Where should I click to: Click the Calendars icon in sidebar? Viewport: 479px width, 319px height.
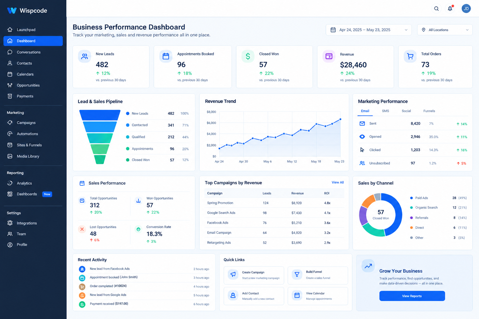coord(10,74)
